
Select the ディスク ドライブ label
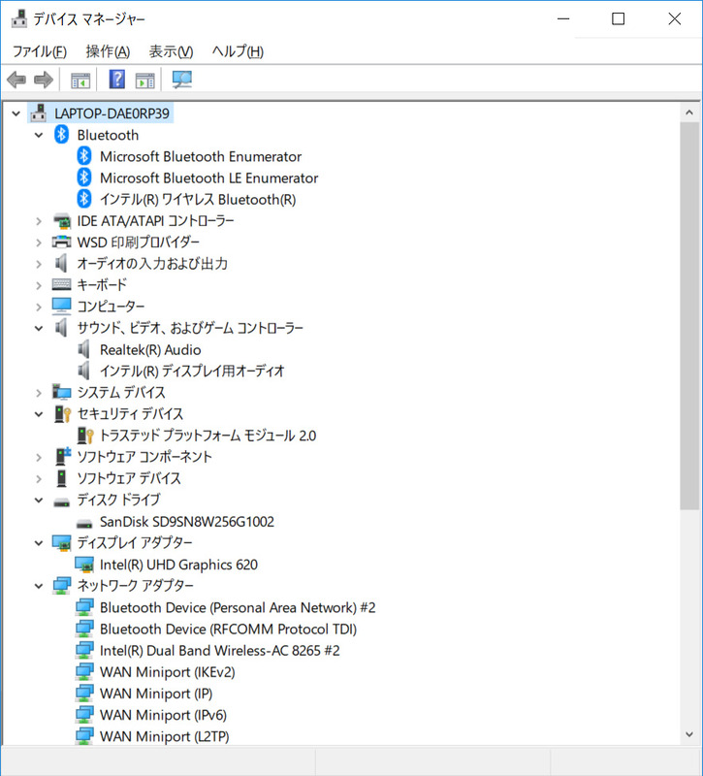coord(118,500)
